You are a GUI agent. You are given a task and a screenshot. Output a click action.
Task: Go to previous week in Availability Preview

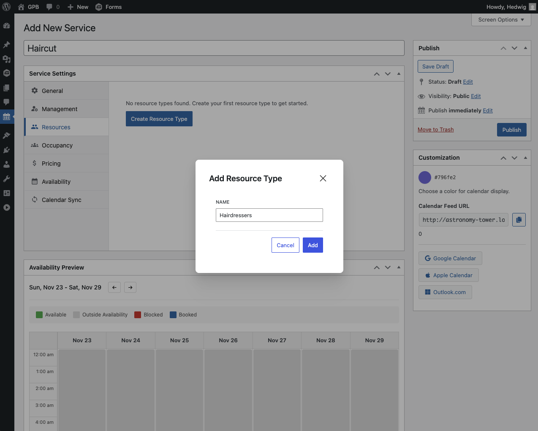(114, 287)
